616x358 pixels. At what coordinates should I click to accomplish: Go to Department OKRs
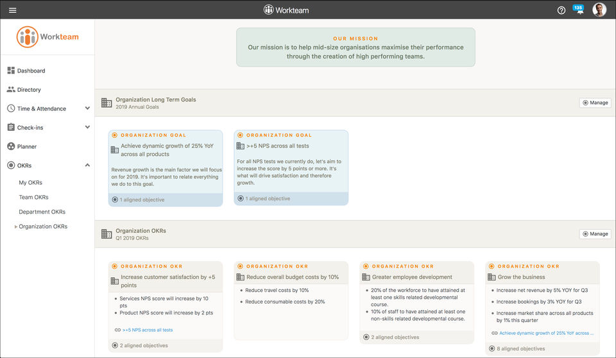[x=42, y=212]
